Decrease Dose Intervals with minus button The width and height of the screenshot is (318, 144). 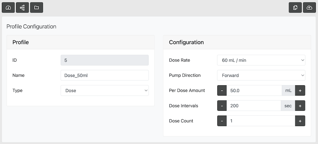click(x=222, y=106)
